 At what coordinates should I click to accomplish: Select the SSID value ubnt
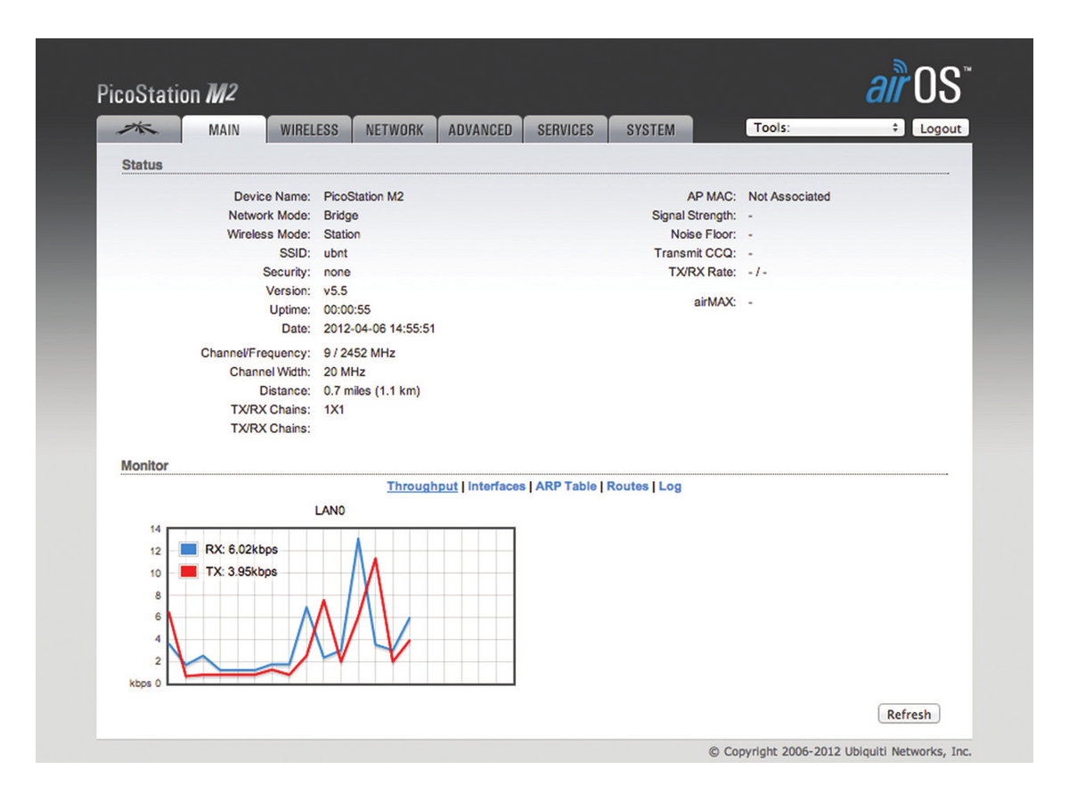click(x=336, y=253)
